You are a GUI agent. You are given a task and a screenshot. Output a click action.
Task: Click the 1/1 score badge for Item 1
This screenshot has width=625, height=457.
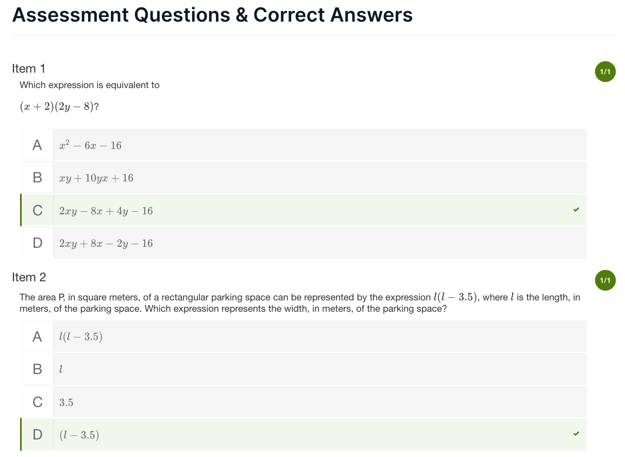[605, 72]
